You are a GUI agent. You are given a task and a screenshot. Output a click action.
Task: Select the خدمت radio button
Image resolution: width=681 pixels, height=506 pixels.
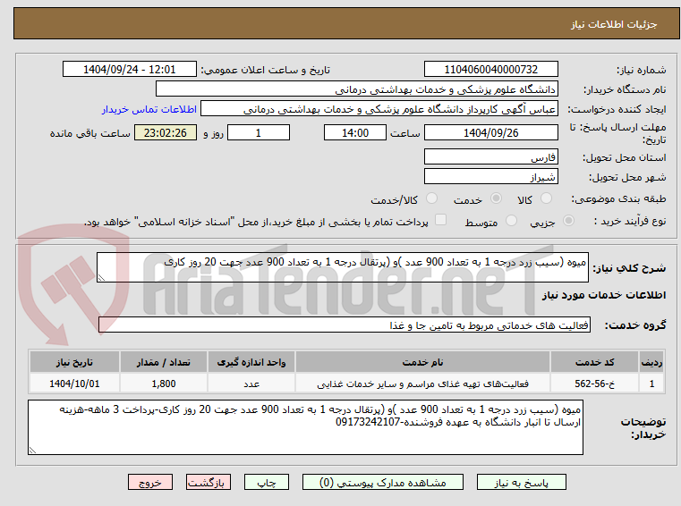pos(496,198)
